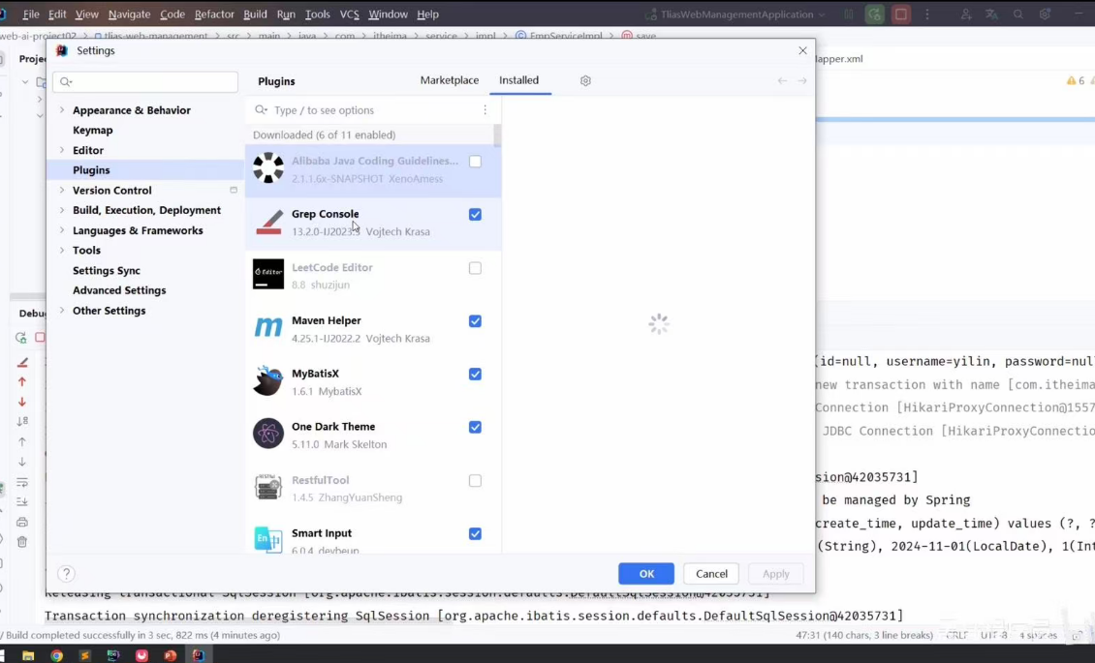The height and width of the screenshot is (663, 1095).
Task: Click the search everywhere magnifier icon
Action: (1018, 14)
